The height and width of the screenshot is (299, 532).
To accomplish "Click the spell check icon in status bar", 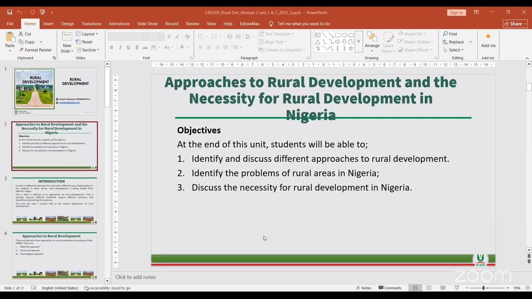I will [x=34, y=288].
